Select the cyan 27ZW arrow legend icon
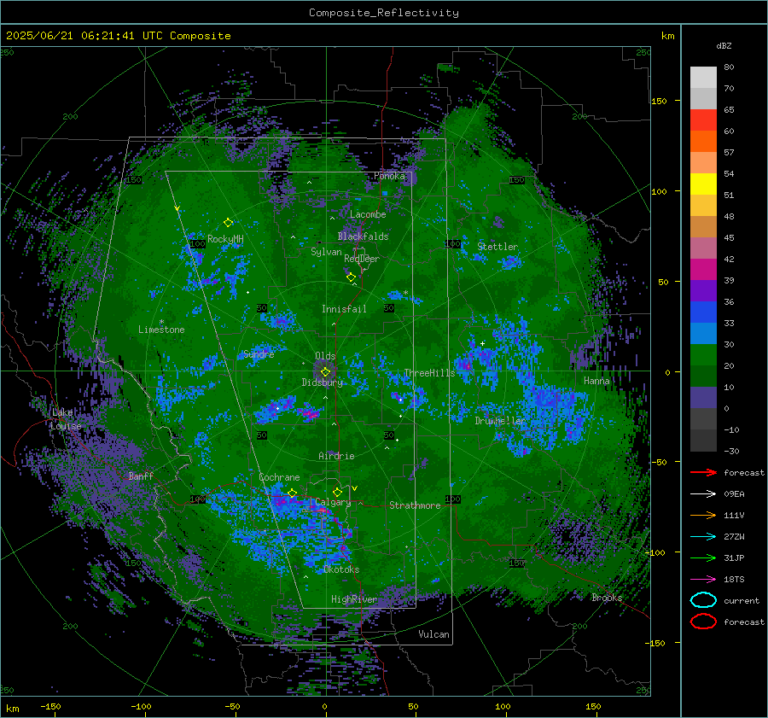768x718 pixels. tap(703, 536)
